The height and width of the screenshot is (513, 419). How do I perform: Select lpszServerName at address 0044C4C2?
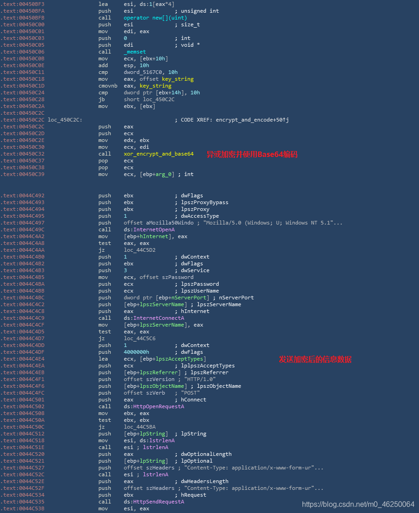coord(162,305)
